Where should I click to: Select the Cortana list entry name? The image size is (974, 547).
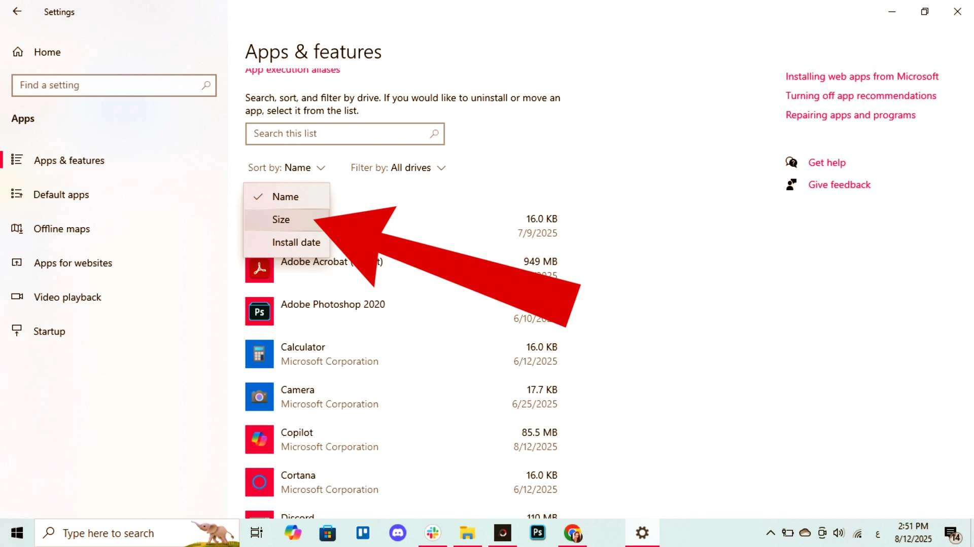tap(298, 476)
